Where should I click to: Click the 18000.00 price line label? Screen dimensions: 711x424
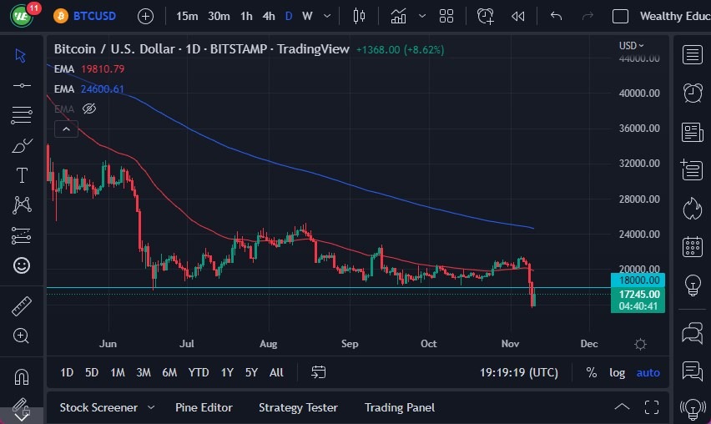pyautogui.click(x=639, y=280)
